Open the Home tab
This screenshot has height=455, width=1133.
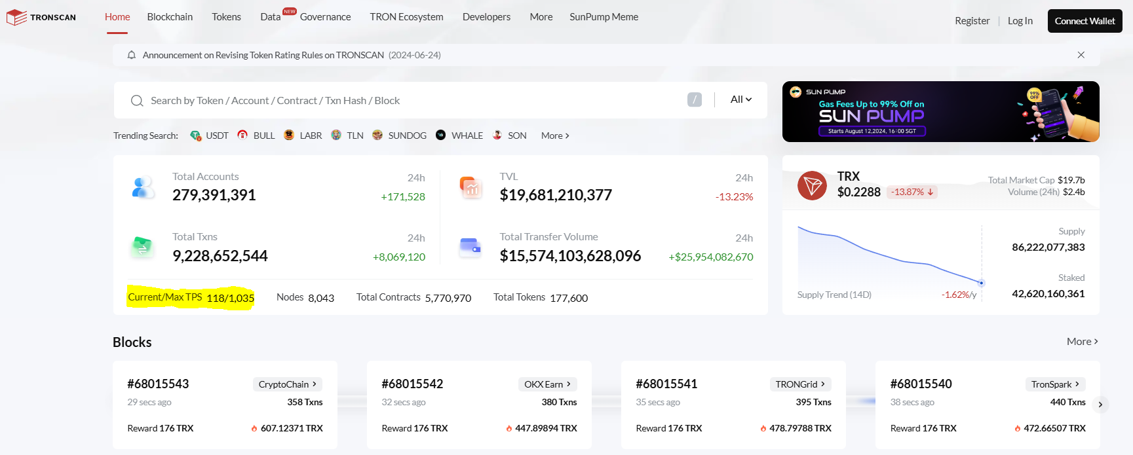(117, 17)
